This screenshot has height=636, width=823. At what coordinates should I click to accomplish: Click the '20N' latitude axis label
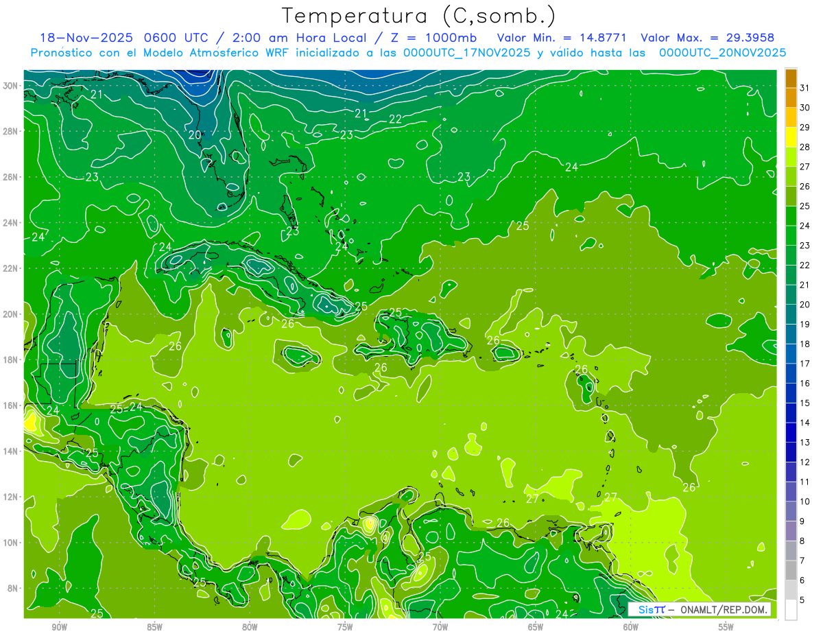11,314
